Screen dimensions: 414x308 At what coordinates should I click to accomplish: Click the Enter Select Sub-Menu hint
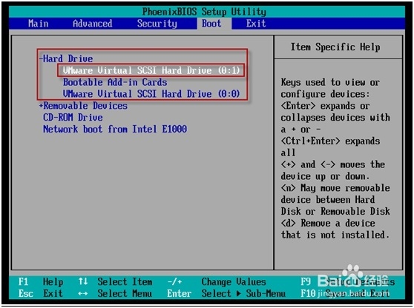tap(226, 293)
